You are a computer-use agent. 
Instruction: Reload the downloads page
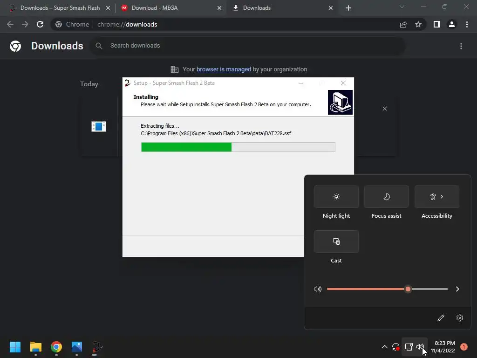pos(40,24)
